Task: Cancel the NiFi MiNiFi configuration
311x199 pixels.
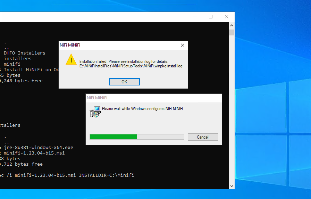Action: pyautogui.click(x=203, y=137)
